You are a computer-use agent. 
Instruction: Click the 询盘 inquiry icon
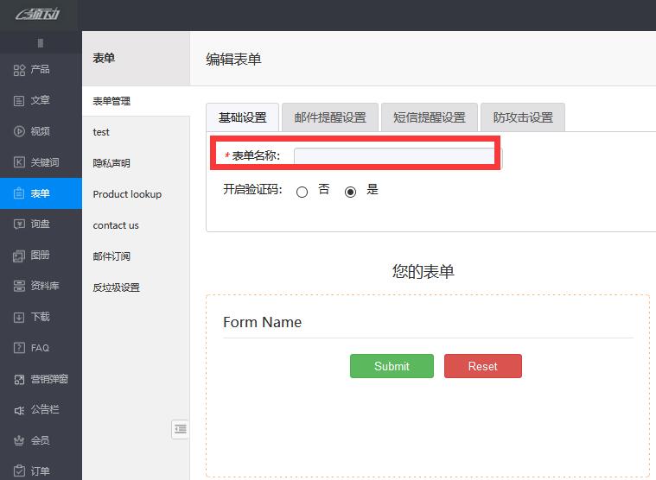click(19, 224)
